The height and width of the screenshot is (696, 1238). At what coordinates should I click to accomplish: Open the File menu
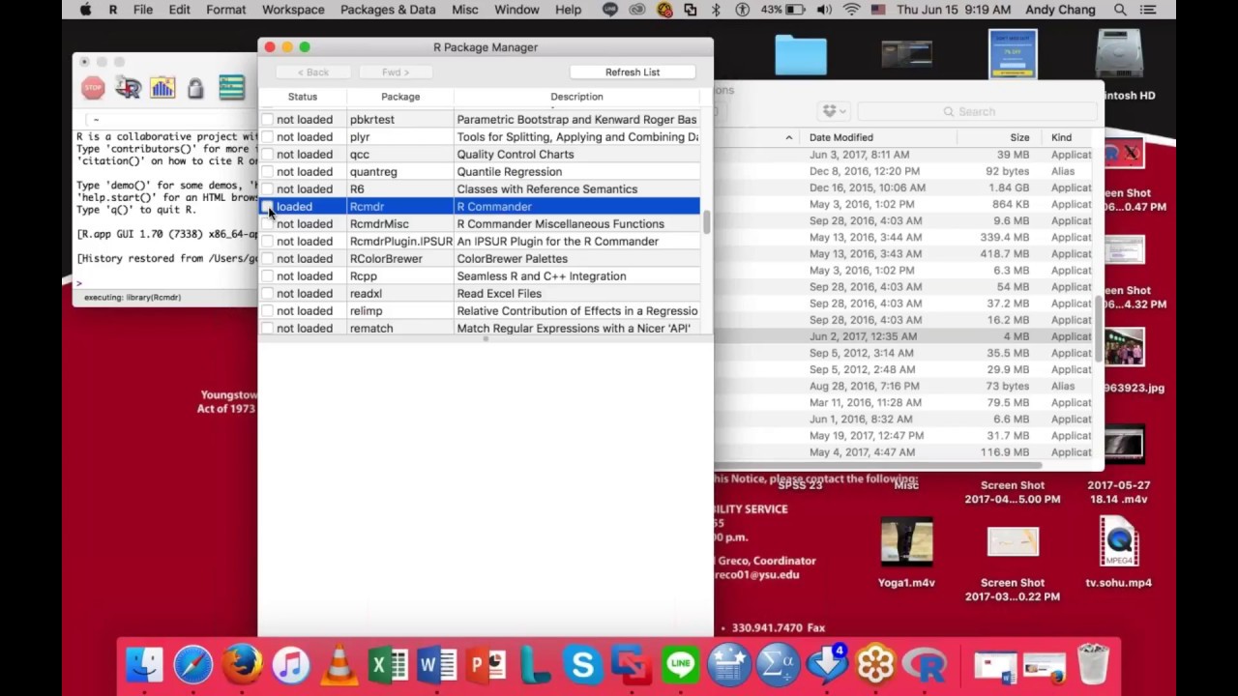(143, 10)
